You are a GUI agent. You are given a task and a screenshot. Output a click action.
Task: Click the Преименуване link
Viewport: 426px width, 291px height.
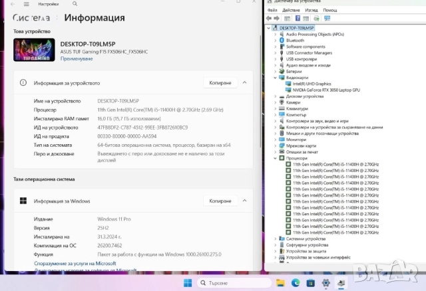77,58
